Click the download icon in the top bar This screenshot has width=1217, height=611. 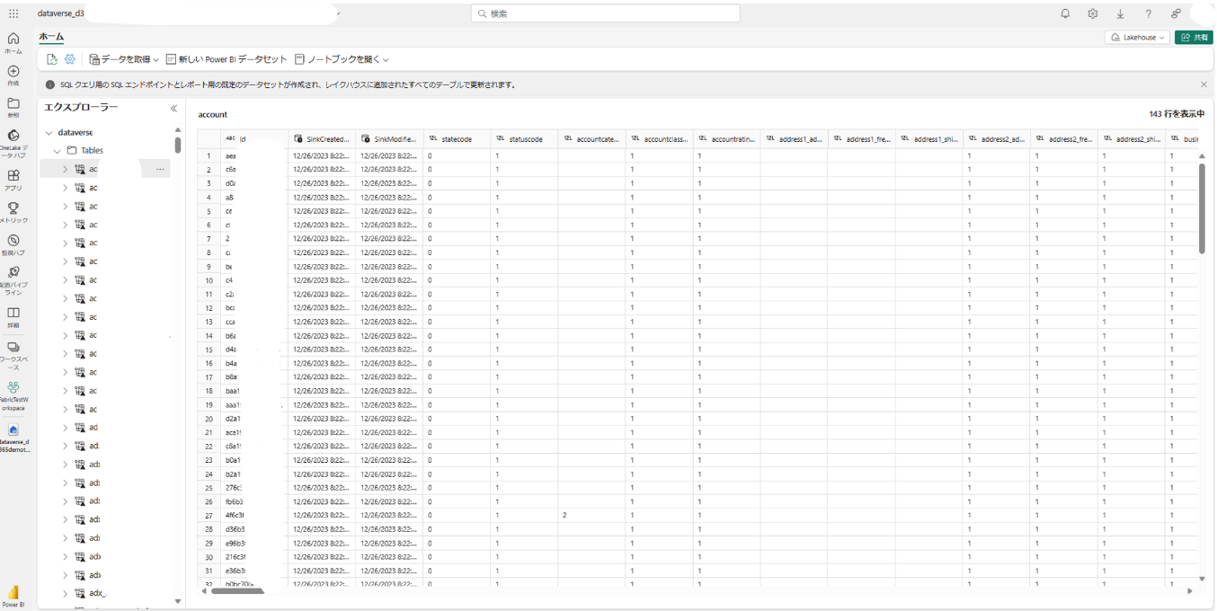click(x=1120, y=13)
